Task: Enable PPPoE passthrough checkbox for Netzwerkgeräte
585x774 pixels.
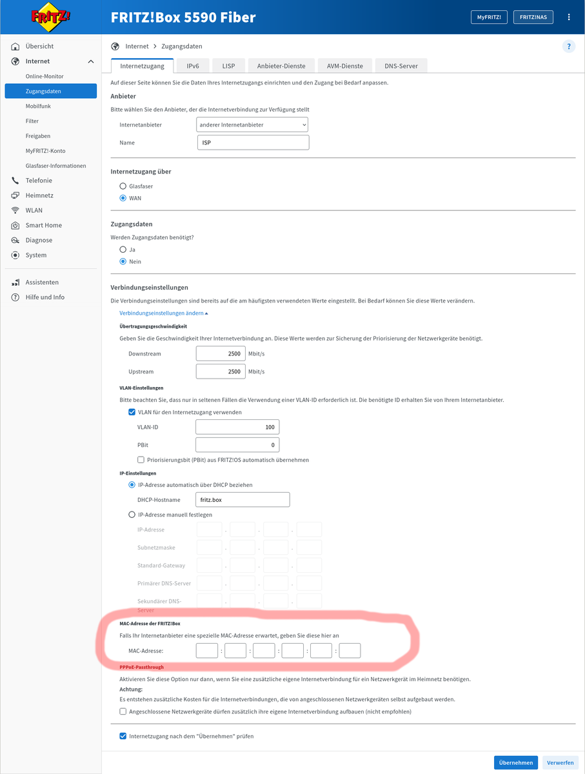Action: click(123, 711)
